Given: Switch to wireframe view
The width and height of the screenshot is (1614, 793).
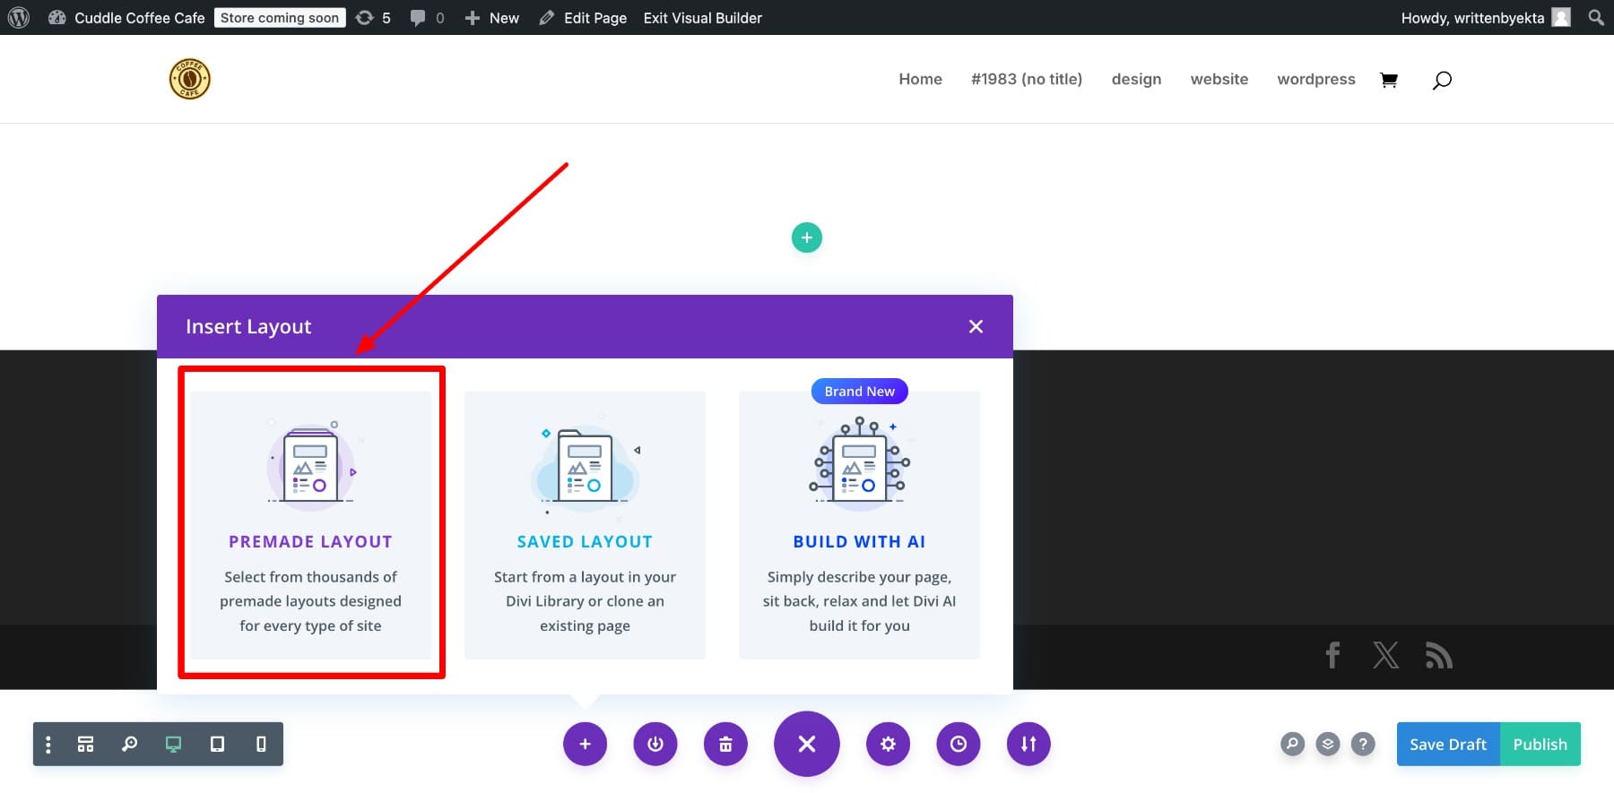Looking at the screenshot, I should [85, 744].
